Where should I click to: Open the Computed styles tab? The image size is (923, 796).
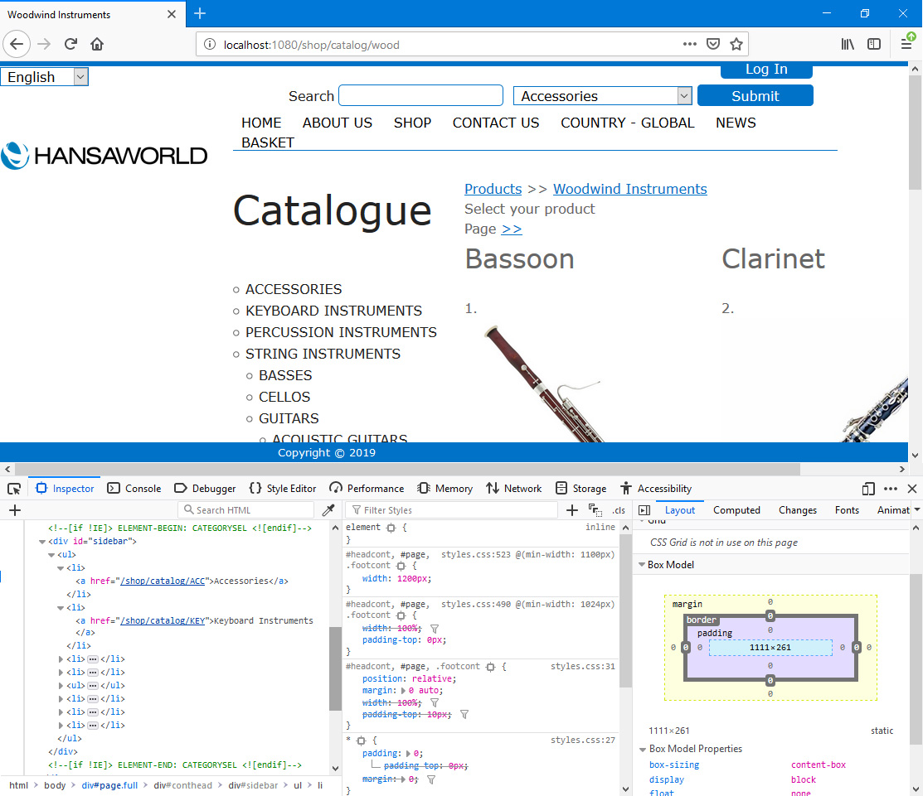coord(736,510)
